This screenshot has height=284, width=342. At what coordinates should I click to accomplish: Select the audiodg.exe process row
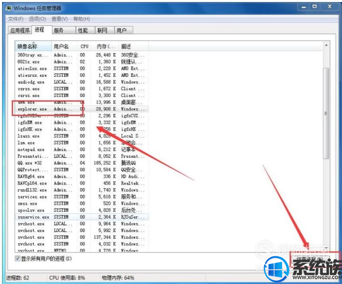click(82, 82)
